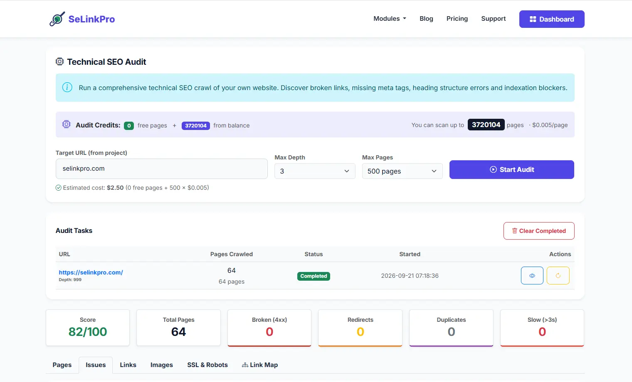Click the 0 free pages badge
This screenshot has height=382, width=632.
pos(129,125)
